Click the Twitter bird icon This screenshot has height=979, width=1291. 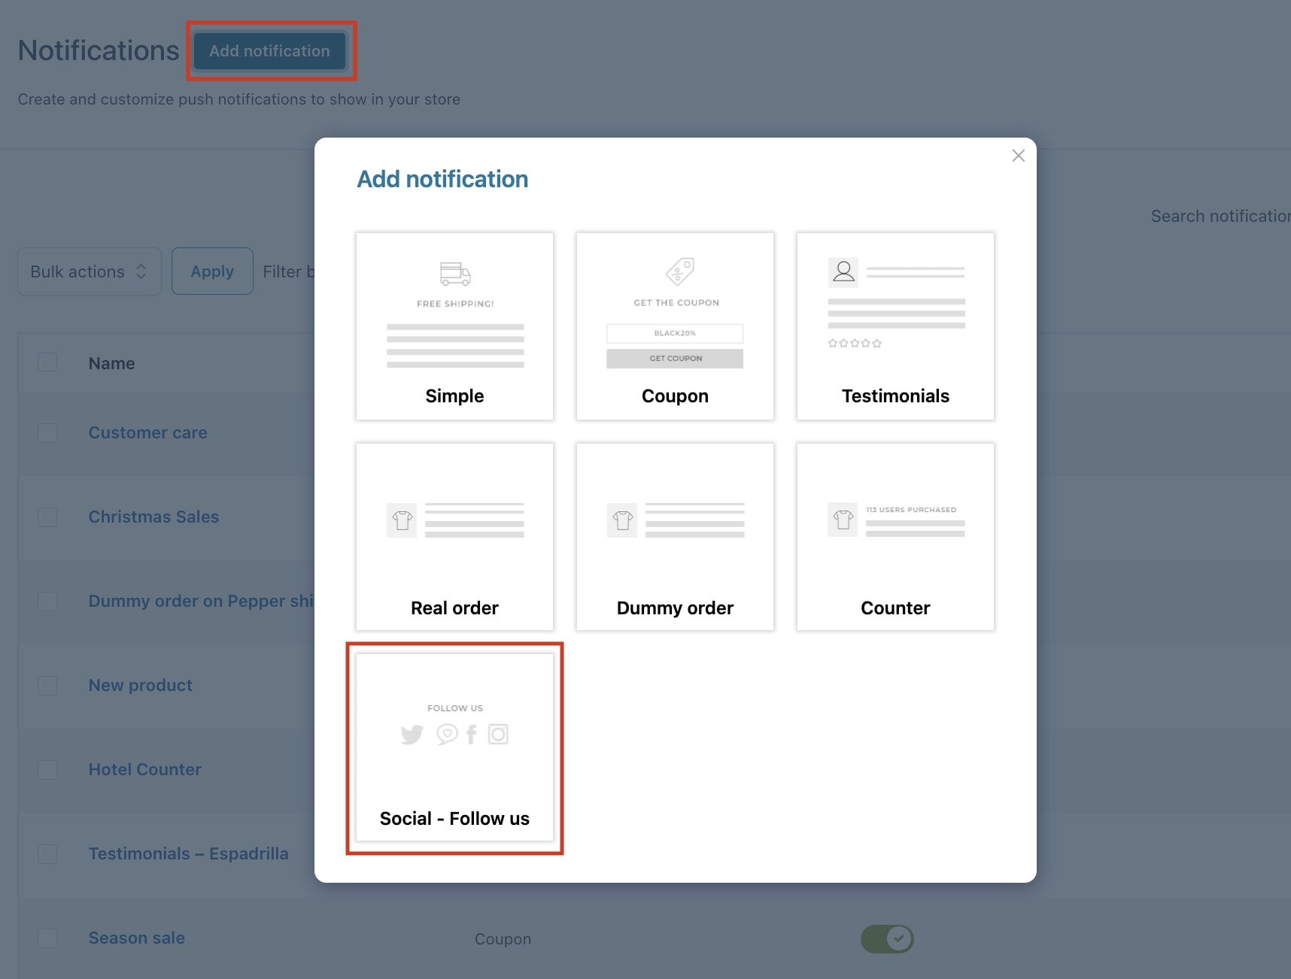[x=412, y=735]
